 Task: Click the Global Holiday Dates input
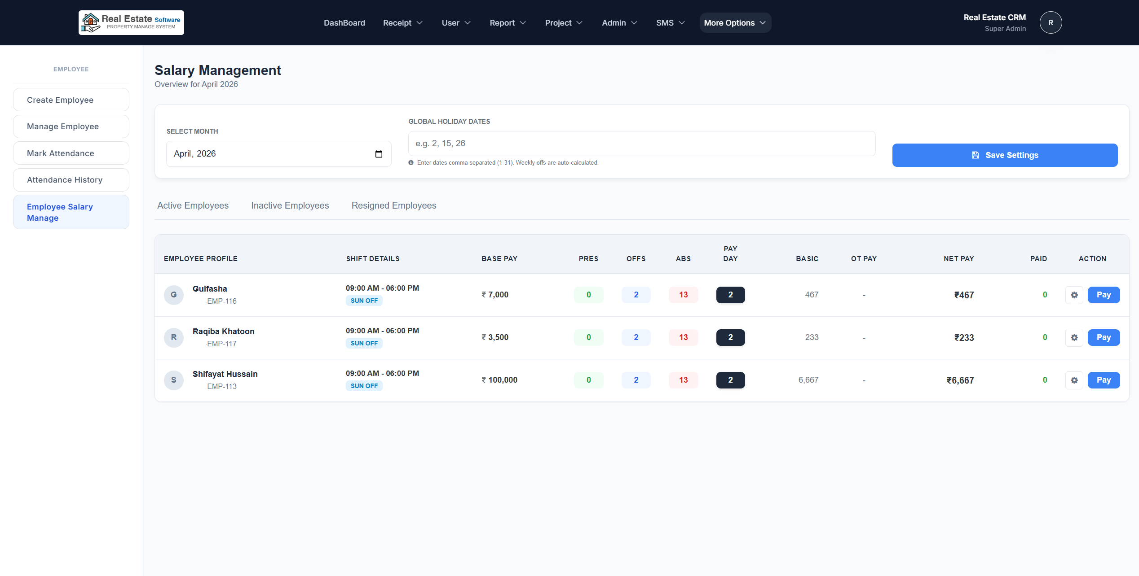[x=641, y=144]
